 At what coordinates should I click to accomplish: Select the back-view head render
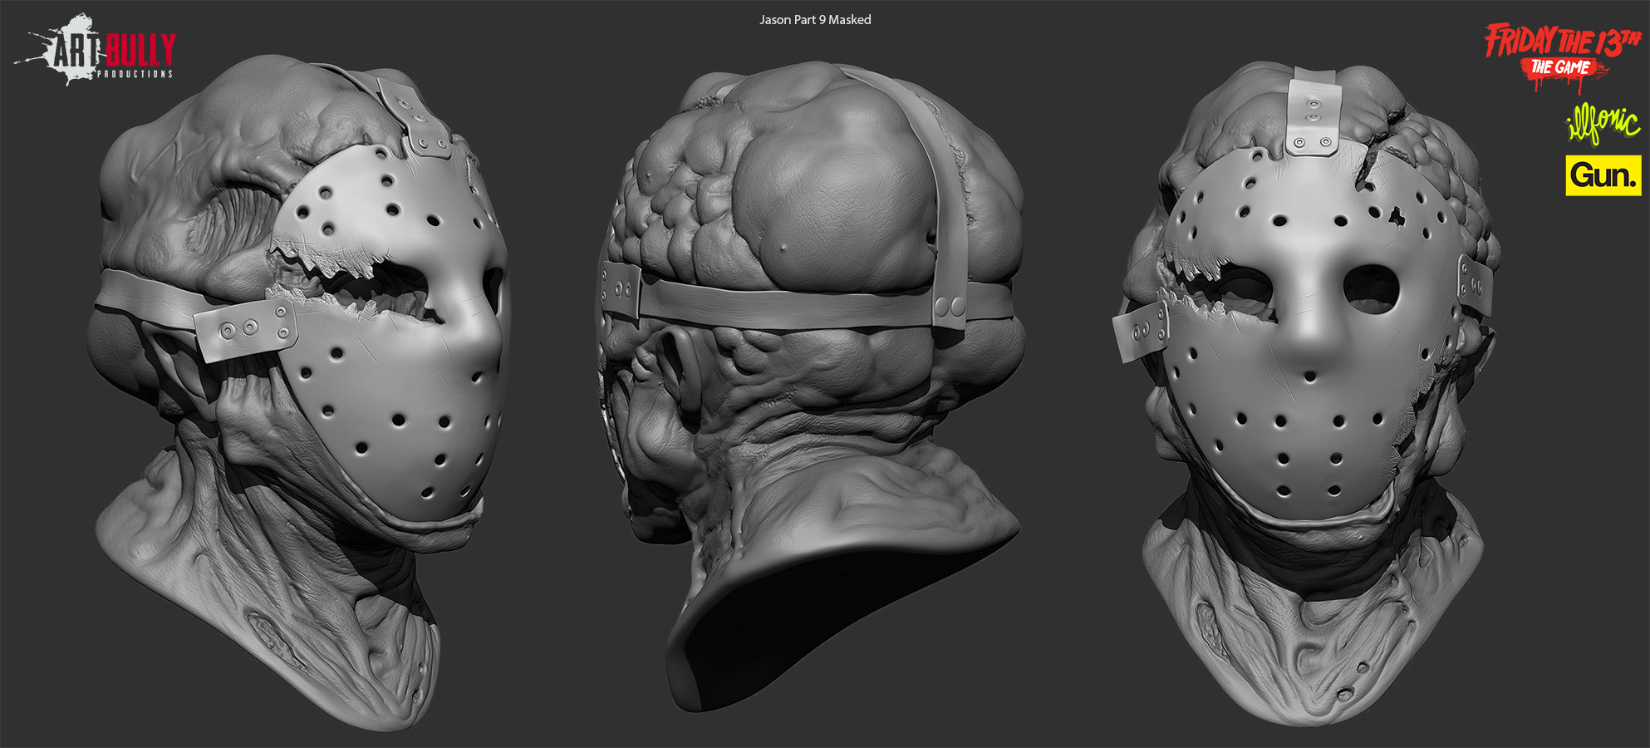click(810, 386)
